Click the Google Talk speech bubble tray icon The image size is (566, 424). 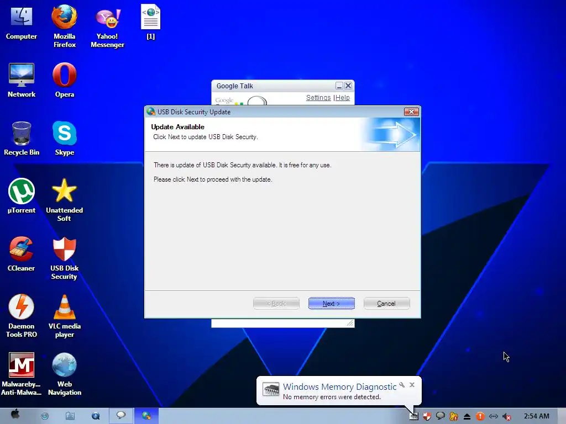pos(441,416)
